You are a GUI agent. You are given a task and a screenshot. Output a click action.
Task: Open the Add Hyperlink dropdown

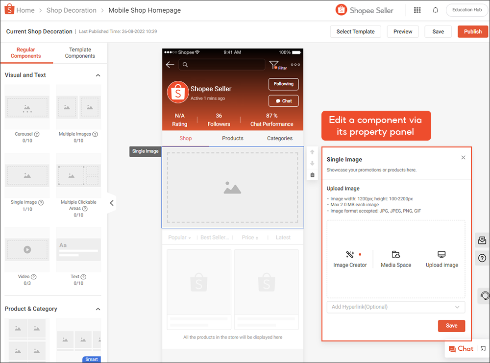[x=396, y=307]
